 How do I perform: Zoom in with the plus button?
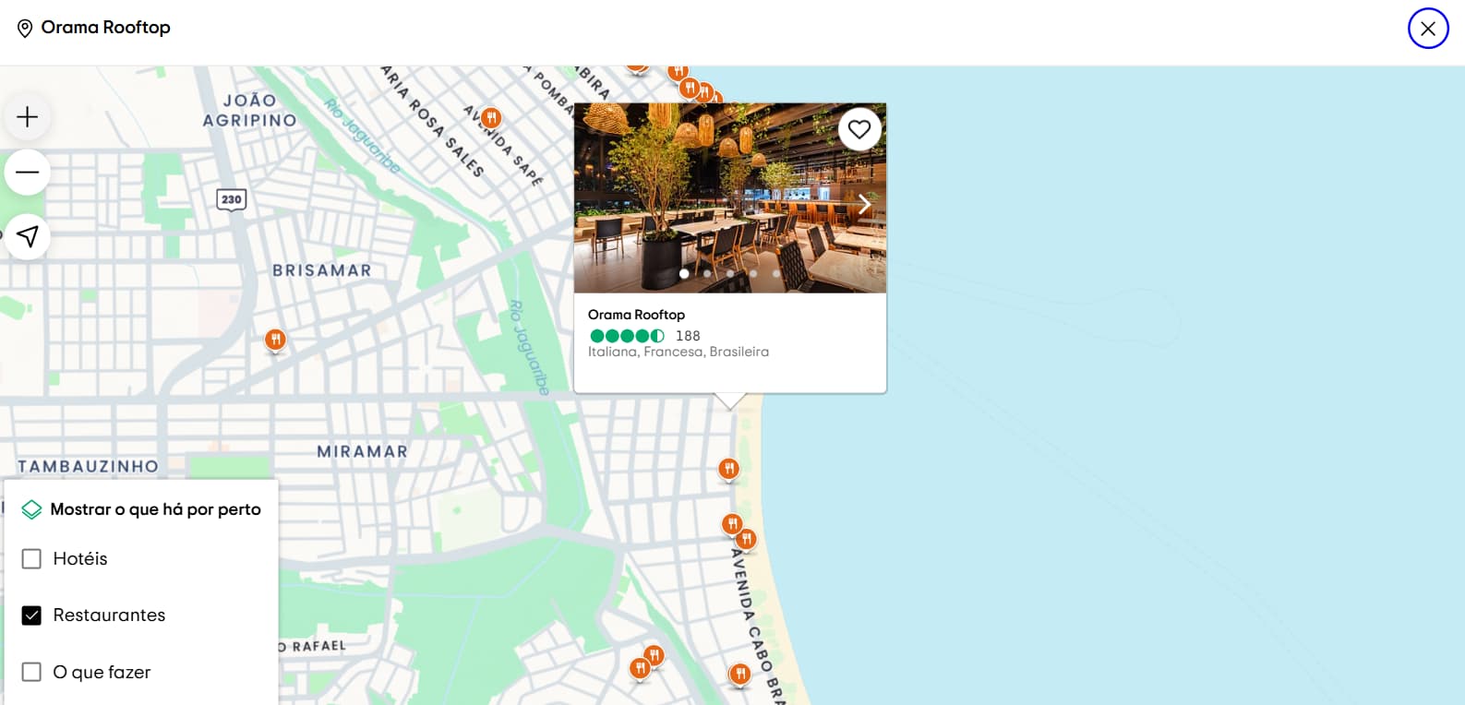(x=28, y=117)
